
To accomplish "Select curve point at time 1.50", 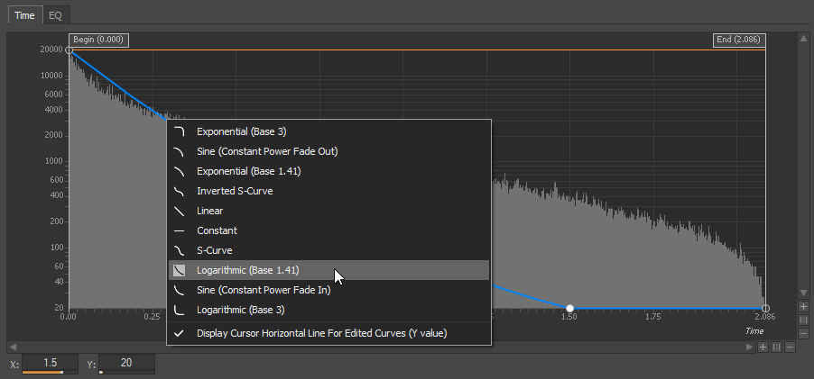I will point(569,309).
